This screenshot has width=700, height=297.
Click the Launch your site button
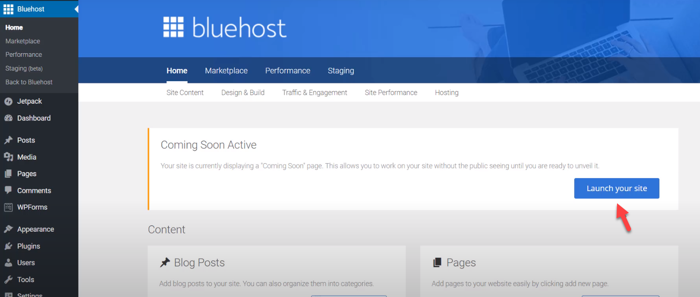[x=617, y=188]
